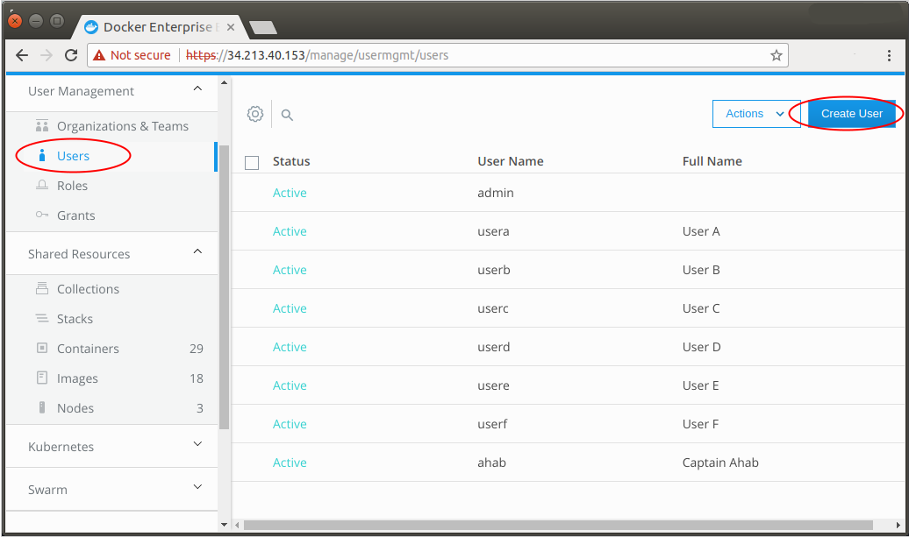Expand the Kubernetes section
The image size is (909, 537).
[197, 446]
